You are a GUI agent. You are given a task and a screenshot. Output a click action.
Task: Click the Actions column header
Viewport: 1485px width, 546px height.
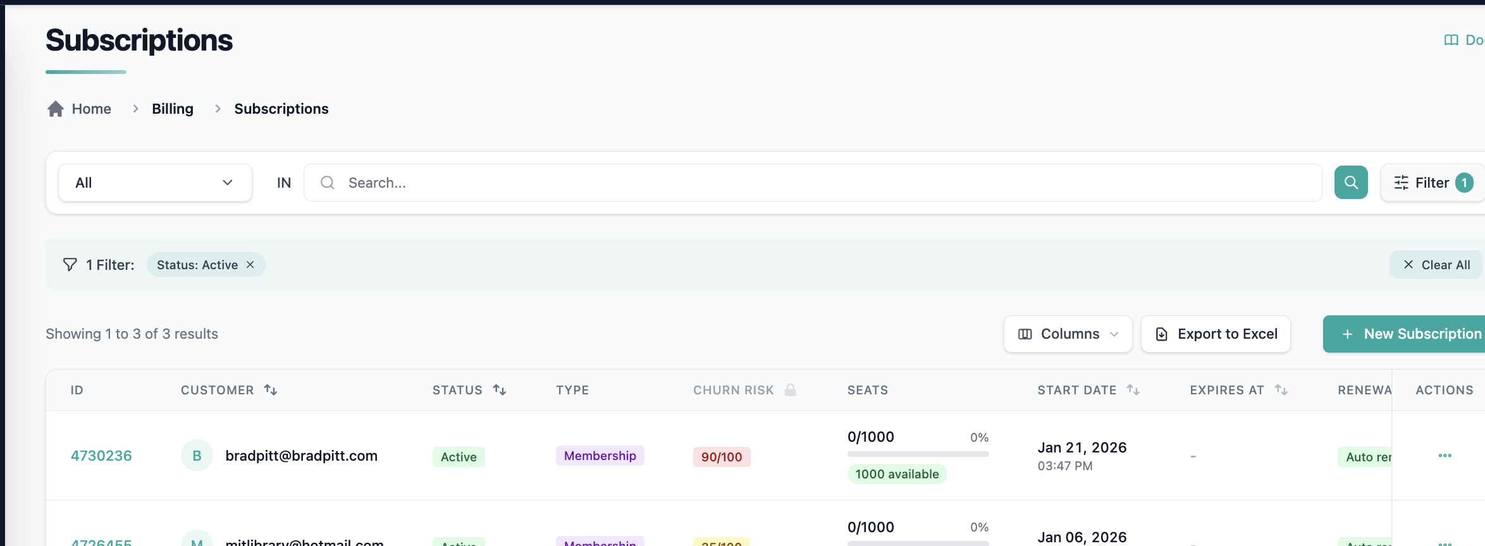tap(1445, 390)
